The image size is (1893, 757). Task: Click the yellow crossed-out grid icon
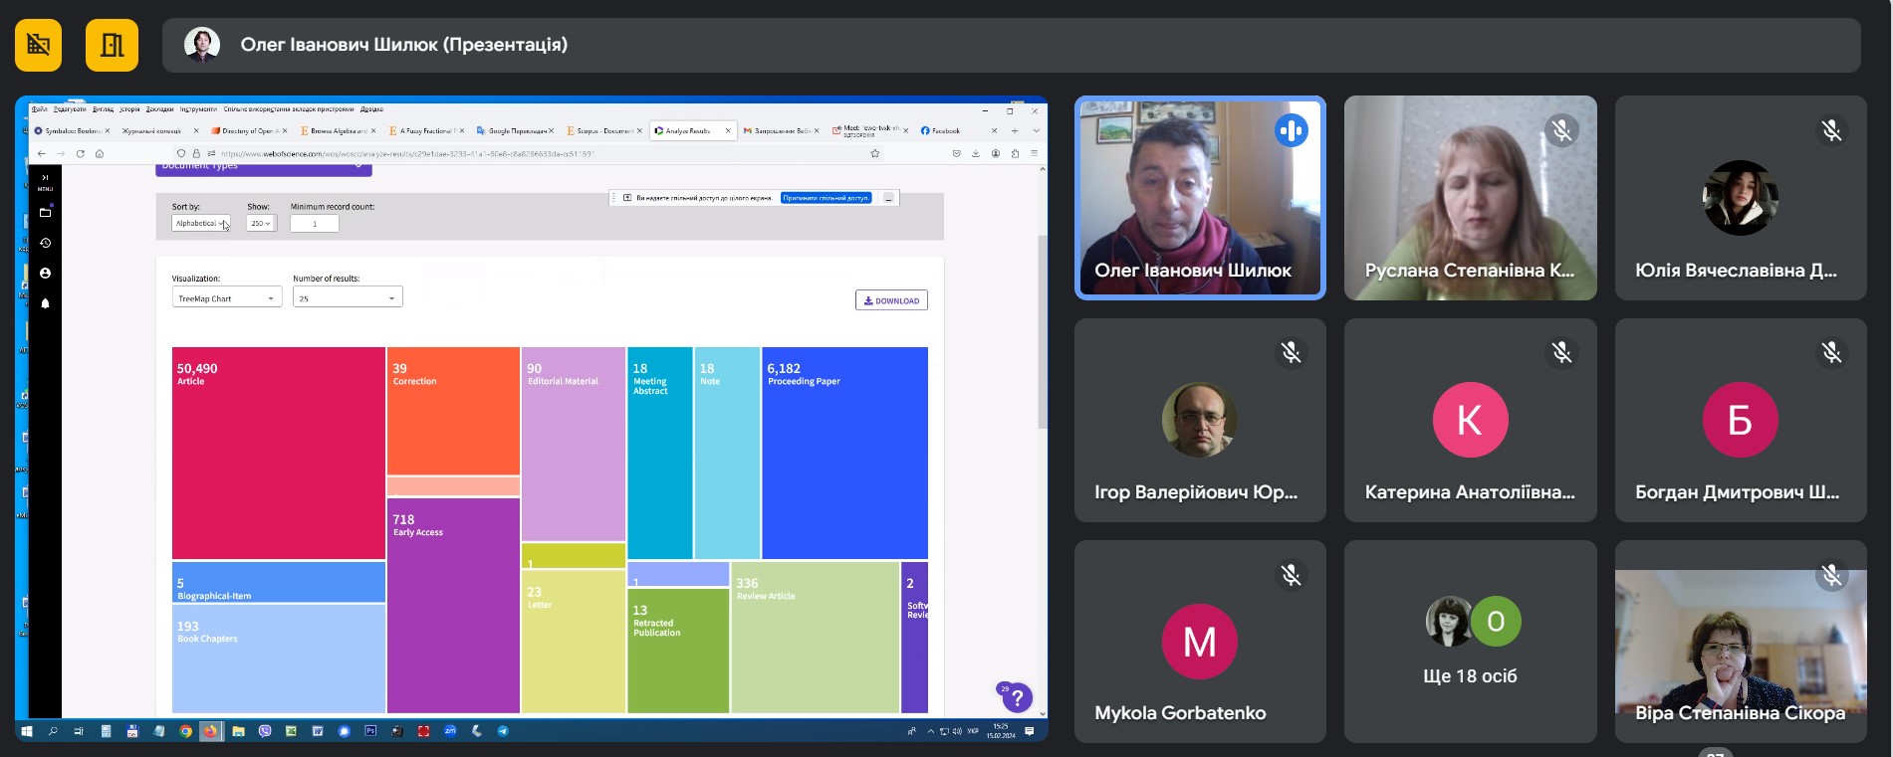click(x=38, y=45)
